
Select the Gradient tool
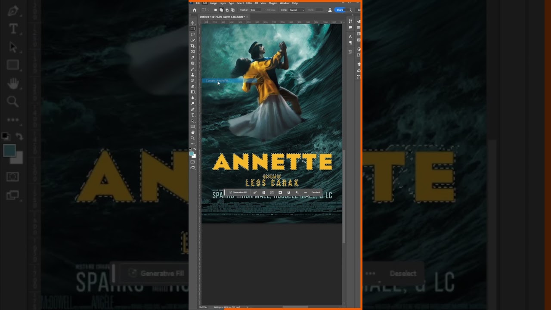(192, 92)
